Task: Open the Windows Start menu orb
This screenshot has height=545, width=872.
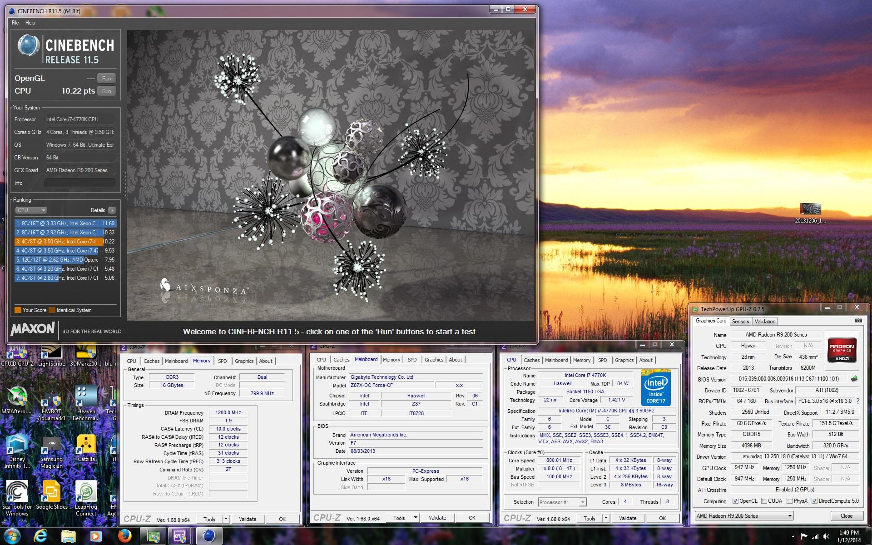Action: pos(12,536)
